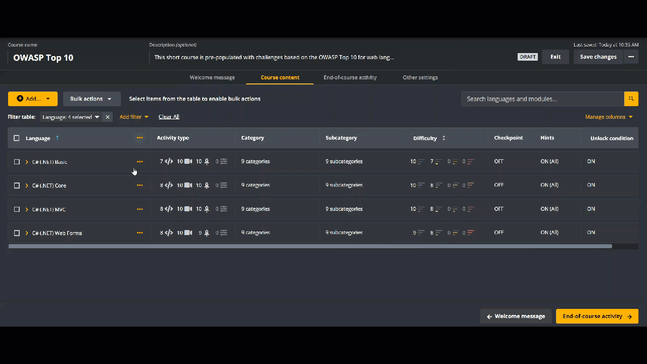This screenshot has height=364, width=647.
Task: Click the Category column header
Action: point(253,138)
